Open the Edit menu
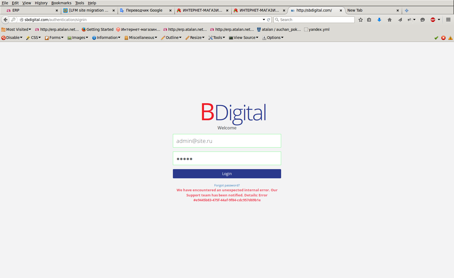The image size is (454, 278). click(x=15, y=3)
